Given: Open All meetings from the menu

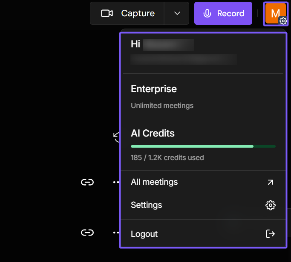Looking at the screenshot, I should (154, 182).
